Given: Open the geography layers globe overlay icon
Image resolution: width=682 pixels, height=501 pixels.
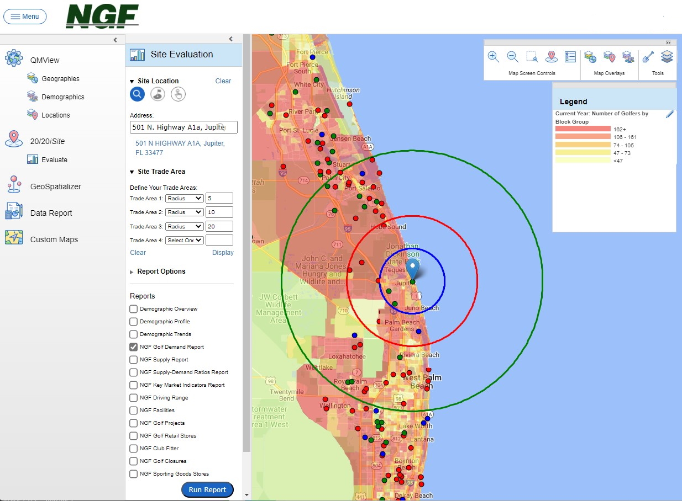Looking at the screenshot, I should [590, 56].
